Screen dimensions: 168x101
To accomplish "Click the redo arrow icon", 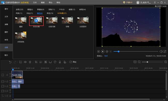I will pyautogui.click(x=15, y=62).
